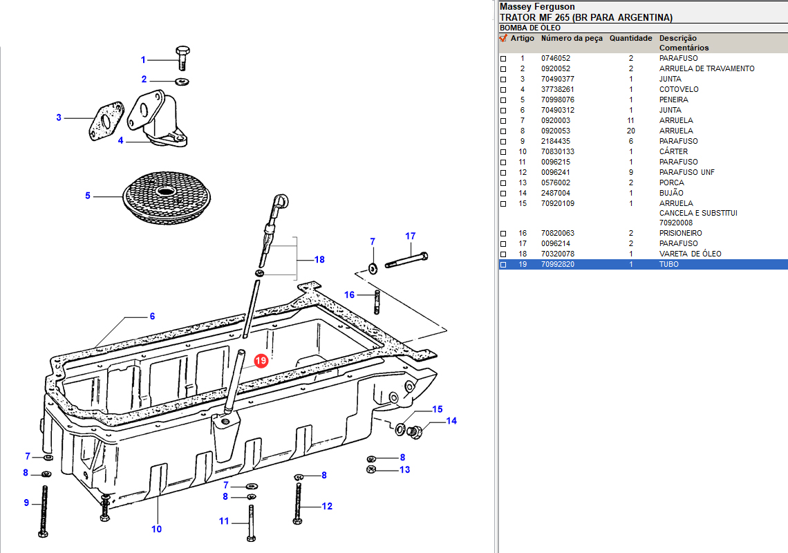Screen dimensions: 788x553
Task: Select callout number 5 for the strainer
Action: [88, 196]
